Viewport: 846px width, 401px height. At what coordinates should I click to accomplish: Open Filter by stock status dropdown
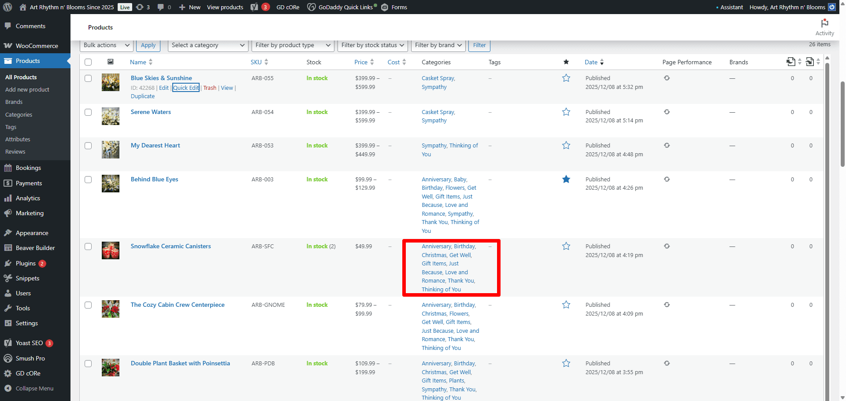tap(372, 45)
